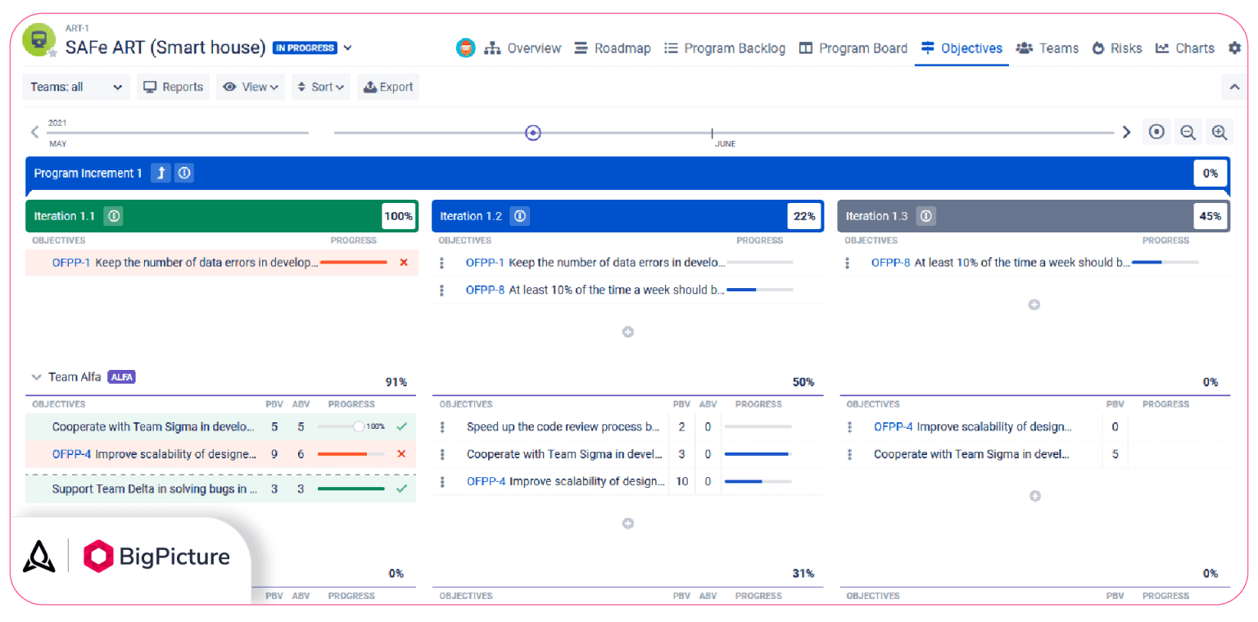This screenshot has width=1258, height=622.
Task: Click PBV value 10 for OFPP-4 in Iteration 1.2
Action: coord(681,481)
